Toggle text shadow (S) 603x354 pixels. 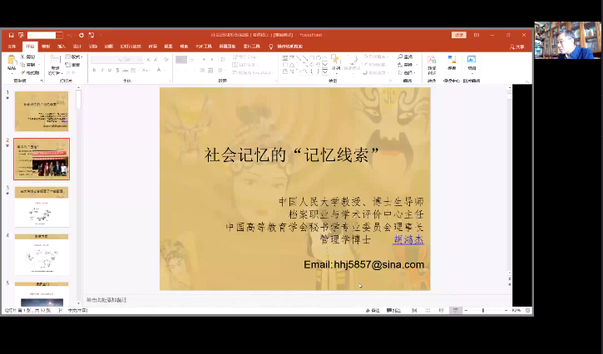coord(117,70)
